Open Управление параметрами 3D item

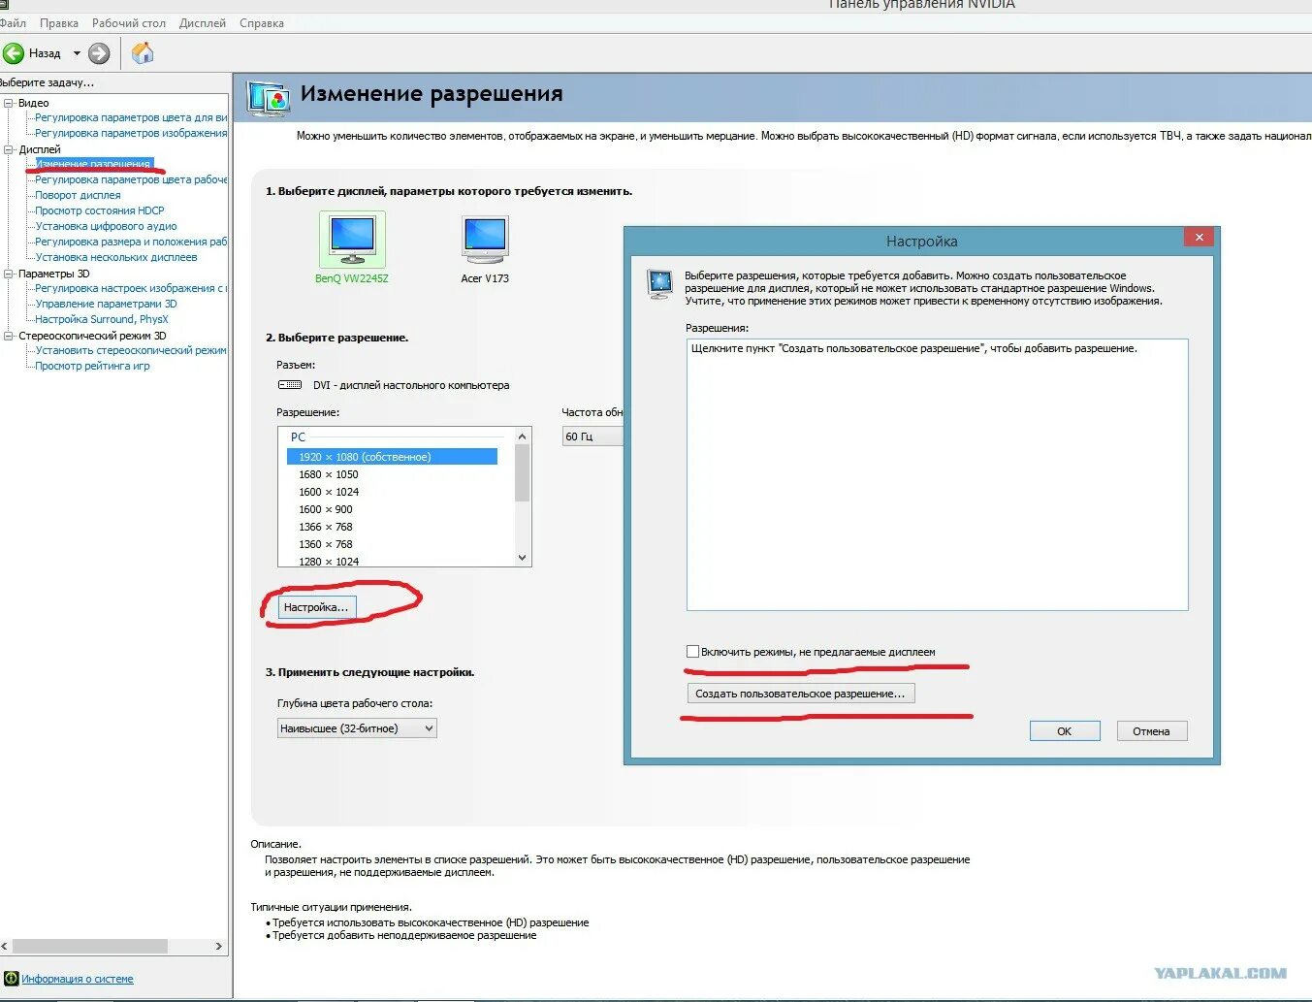(106, 305)
